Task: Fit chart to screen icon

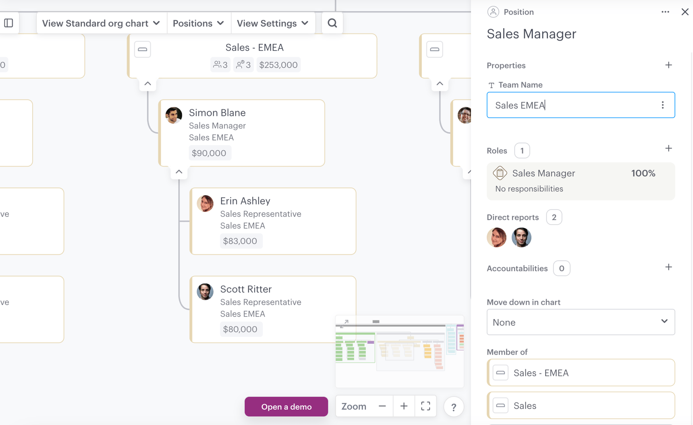Action: point(425,406)
